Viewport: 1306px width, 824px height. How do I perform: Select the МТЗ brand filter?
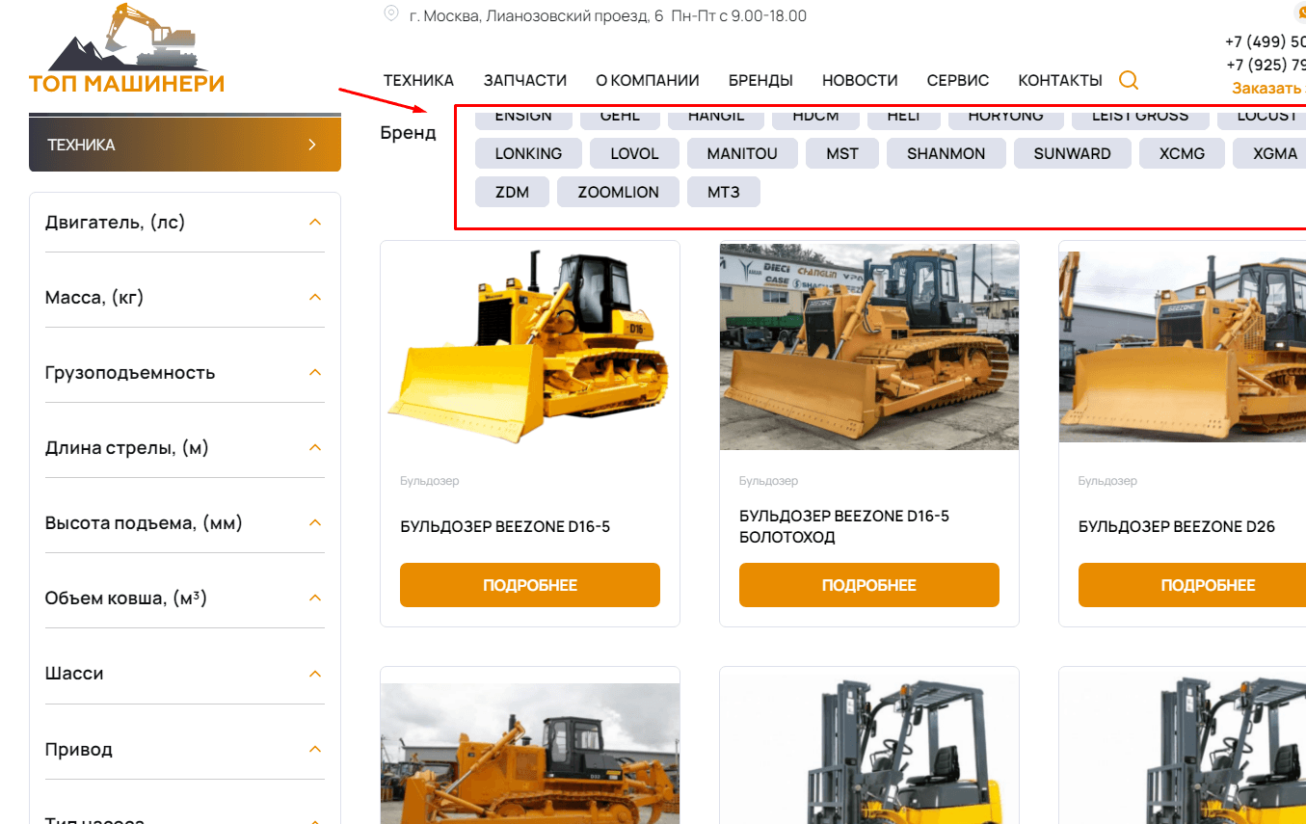click(x=724, y=192)
